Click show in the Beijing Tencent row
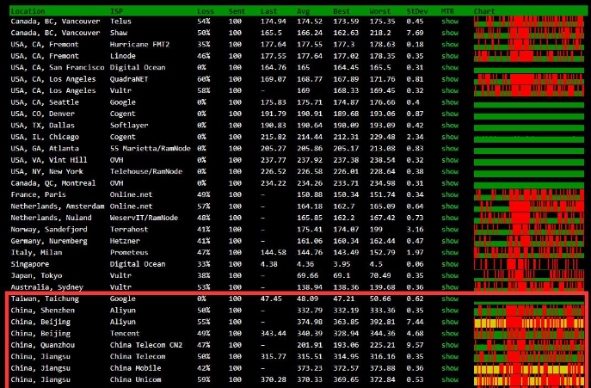Screen dimensions: 591x388 (450, 334)
